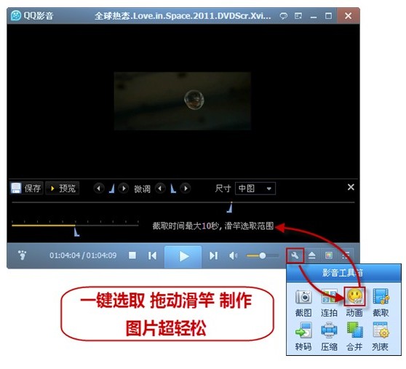Click the 预览 preview button
The height and width of the screenshot is (369, 406).
63,189
